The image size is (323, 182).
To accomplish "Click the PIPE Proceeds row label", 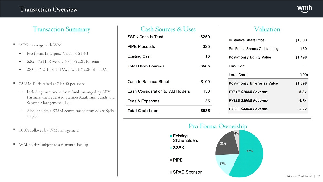I will click(141, 47).
